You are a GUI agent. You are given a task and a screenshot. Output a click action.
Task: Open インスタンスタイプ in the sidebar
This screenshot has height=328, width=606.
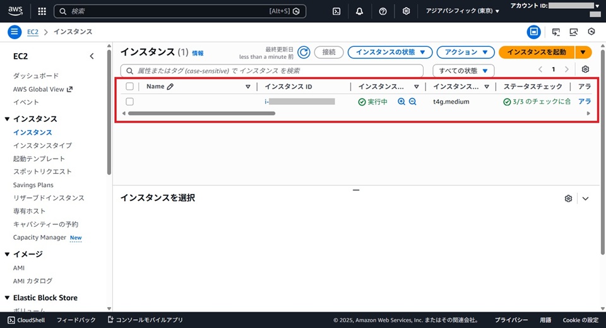click(42, 145)
